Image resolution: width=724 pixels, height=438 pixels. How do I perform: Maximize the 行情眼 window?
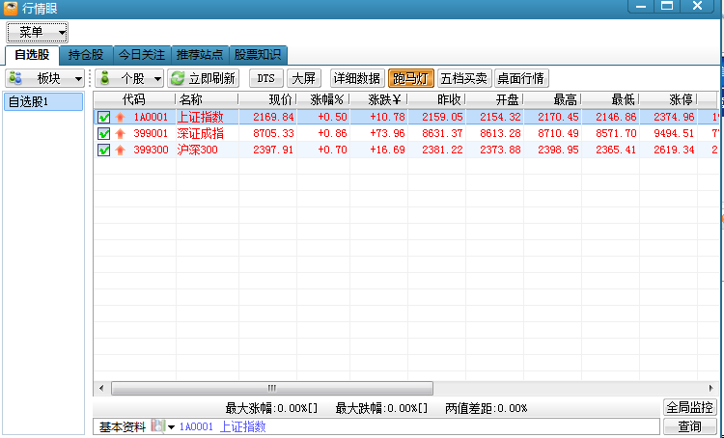[667, 6]
